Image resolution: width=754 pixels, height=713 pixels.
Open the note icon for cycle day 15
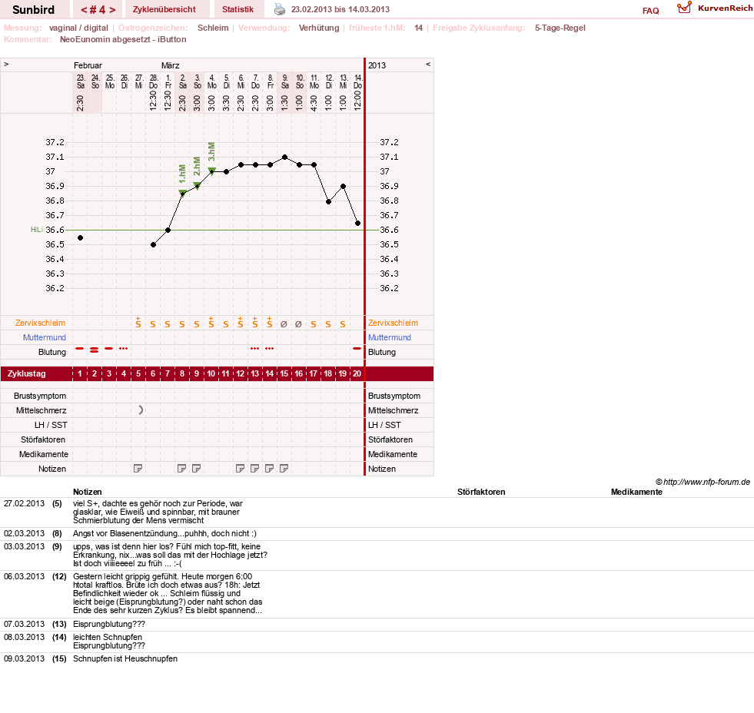[284, 468]
